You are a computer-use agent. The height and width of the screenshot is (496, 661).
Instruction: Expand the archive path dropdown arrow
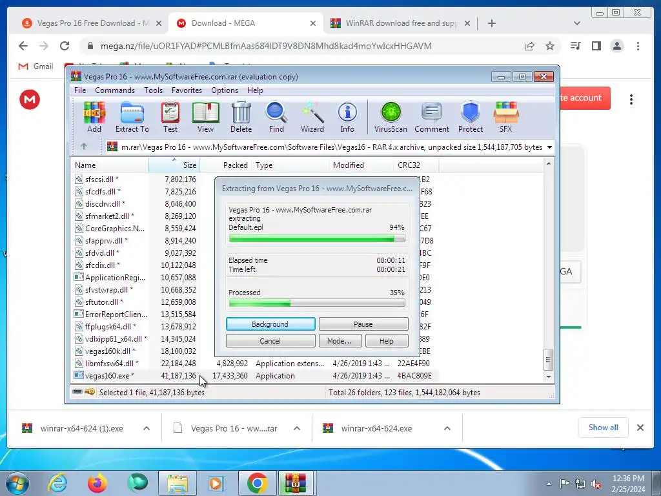(x=549, y=147)
